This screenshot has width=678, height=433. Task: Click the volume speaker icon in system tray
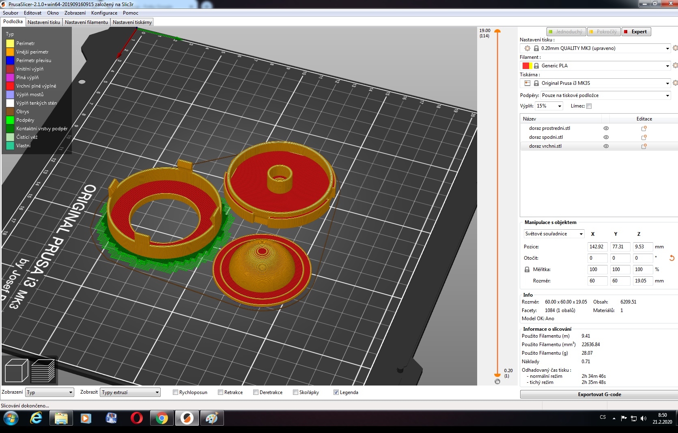643,418
